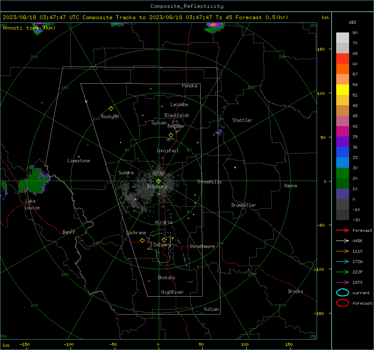This screenshot has height=350, width=374.
Task: Click the current legend label
Action: [361, 293]
